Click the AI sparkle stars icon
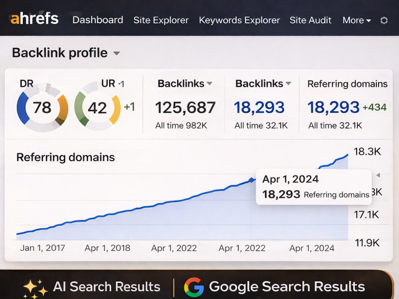 [36, 289]
